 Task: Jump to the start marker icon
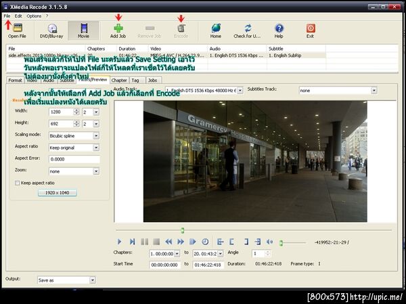click(x=220, y=242)
